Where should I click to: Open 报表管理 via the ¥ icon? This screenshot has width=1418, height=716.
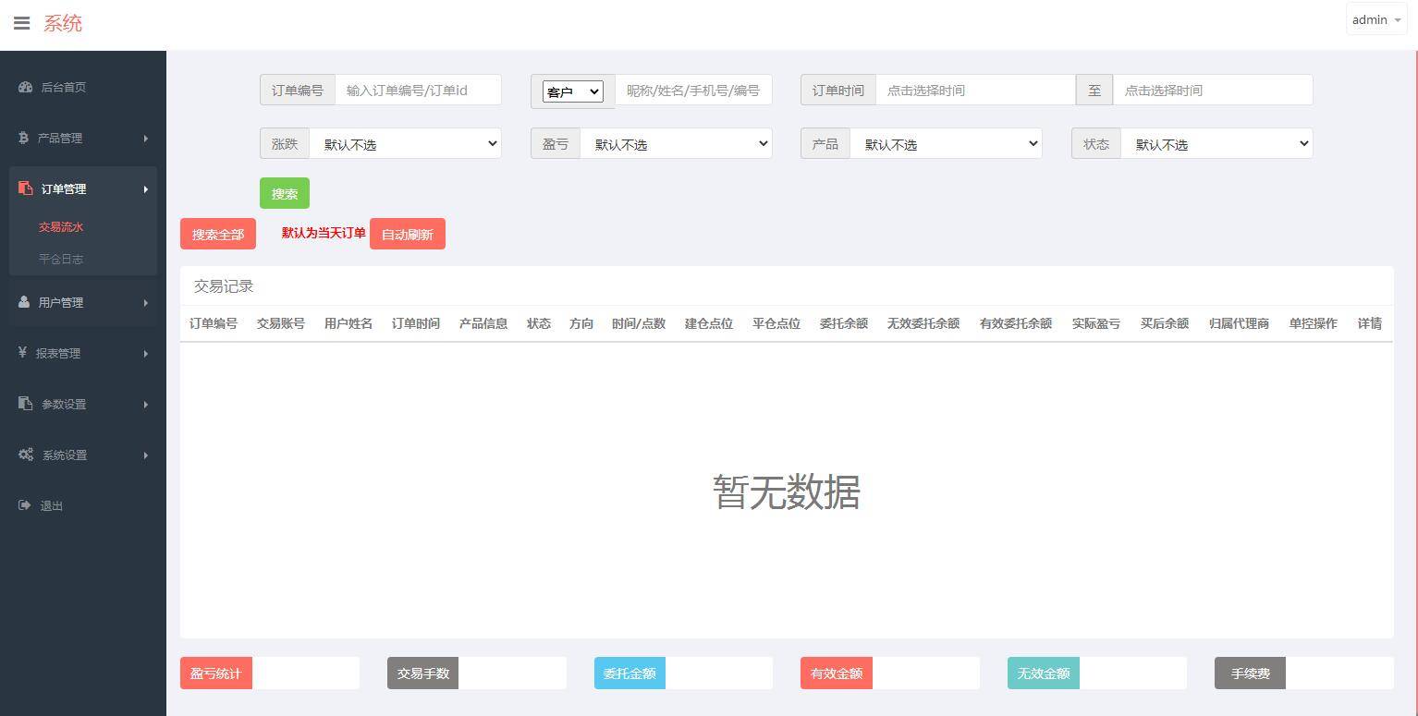pos(23,353)
